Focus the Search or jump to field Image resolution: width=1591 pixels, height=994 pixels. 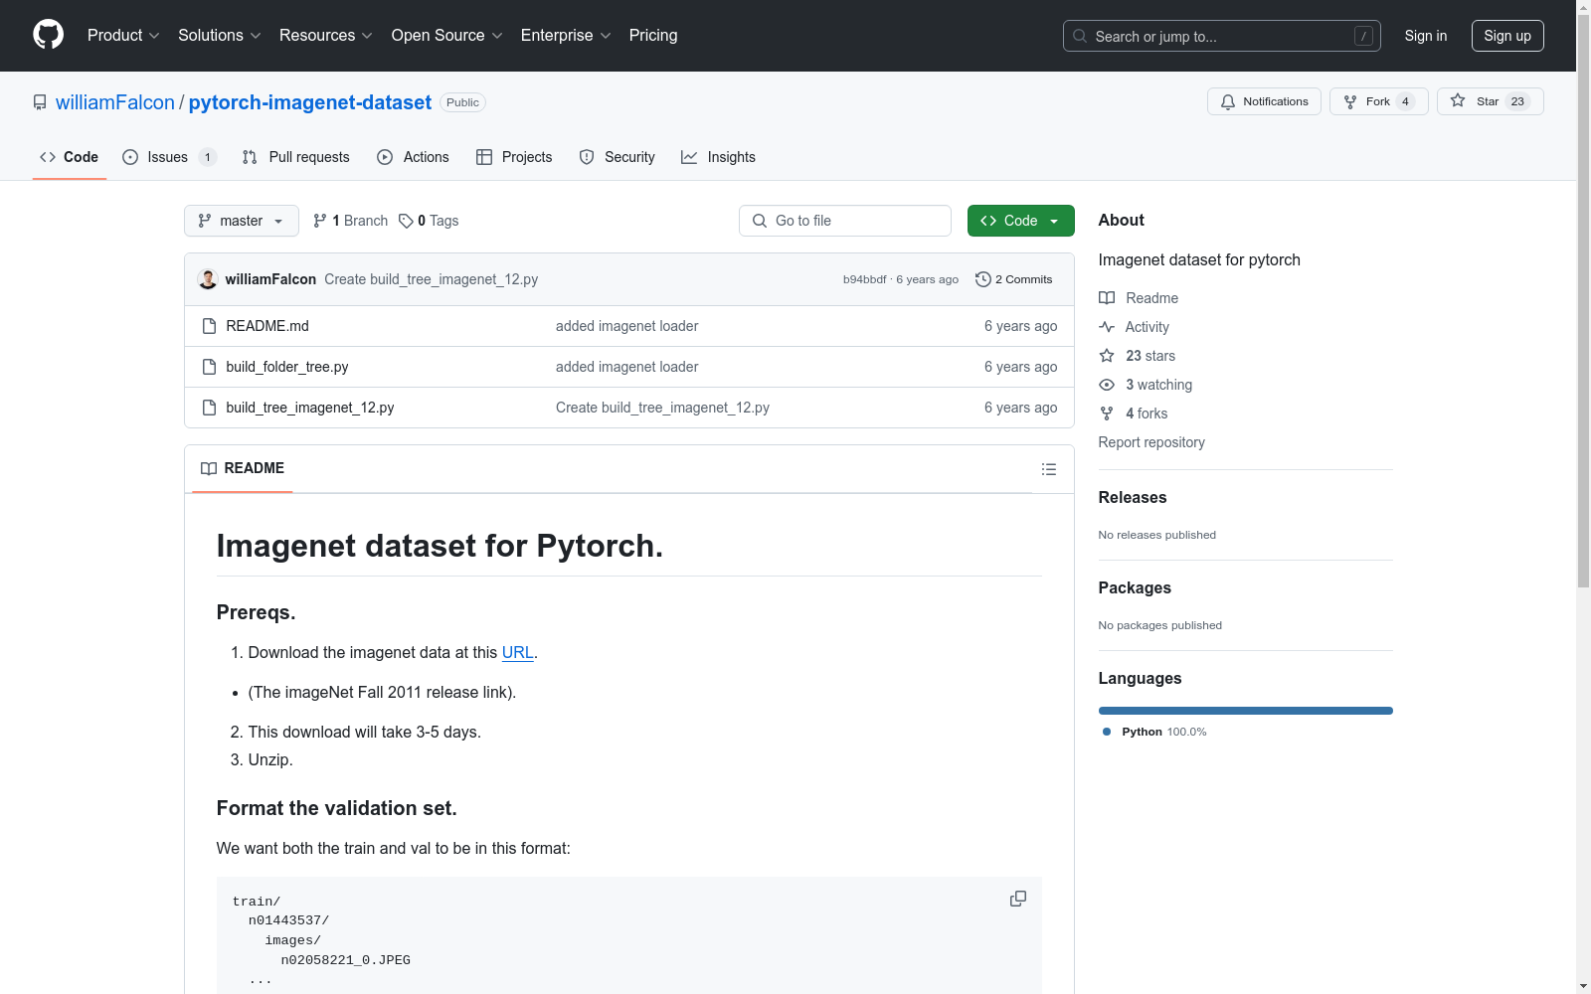(1222, 36)
